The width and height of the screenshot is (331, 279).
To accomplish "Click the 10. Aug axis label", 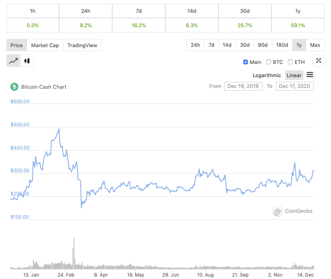I will [205, 275].
